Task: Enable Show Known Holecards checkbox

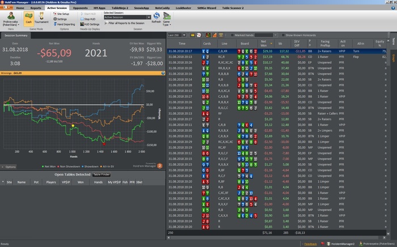Action: click(x=284, y=35)
